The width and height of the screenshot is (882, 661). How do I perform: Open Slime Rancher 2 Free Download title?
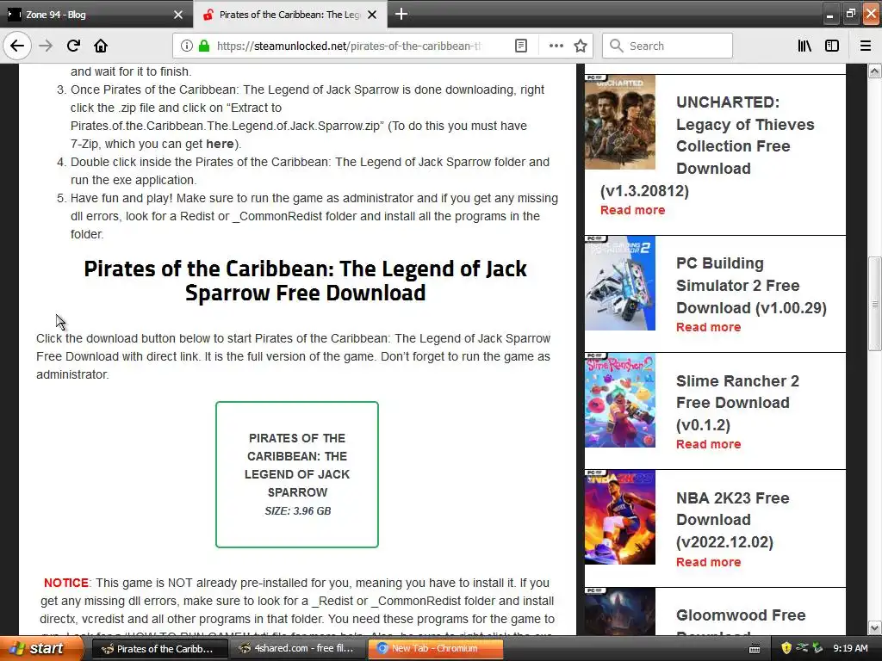[x=737, y=403]
